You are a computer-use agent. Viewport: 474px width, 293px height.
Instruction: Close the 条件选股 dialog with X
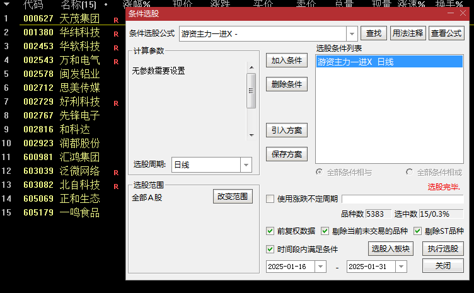tap(463, 13)
